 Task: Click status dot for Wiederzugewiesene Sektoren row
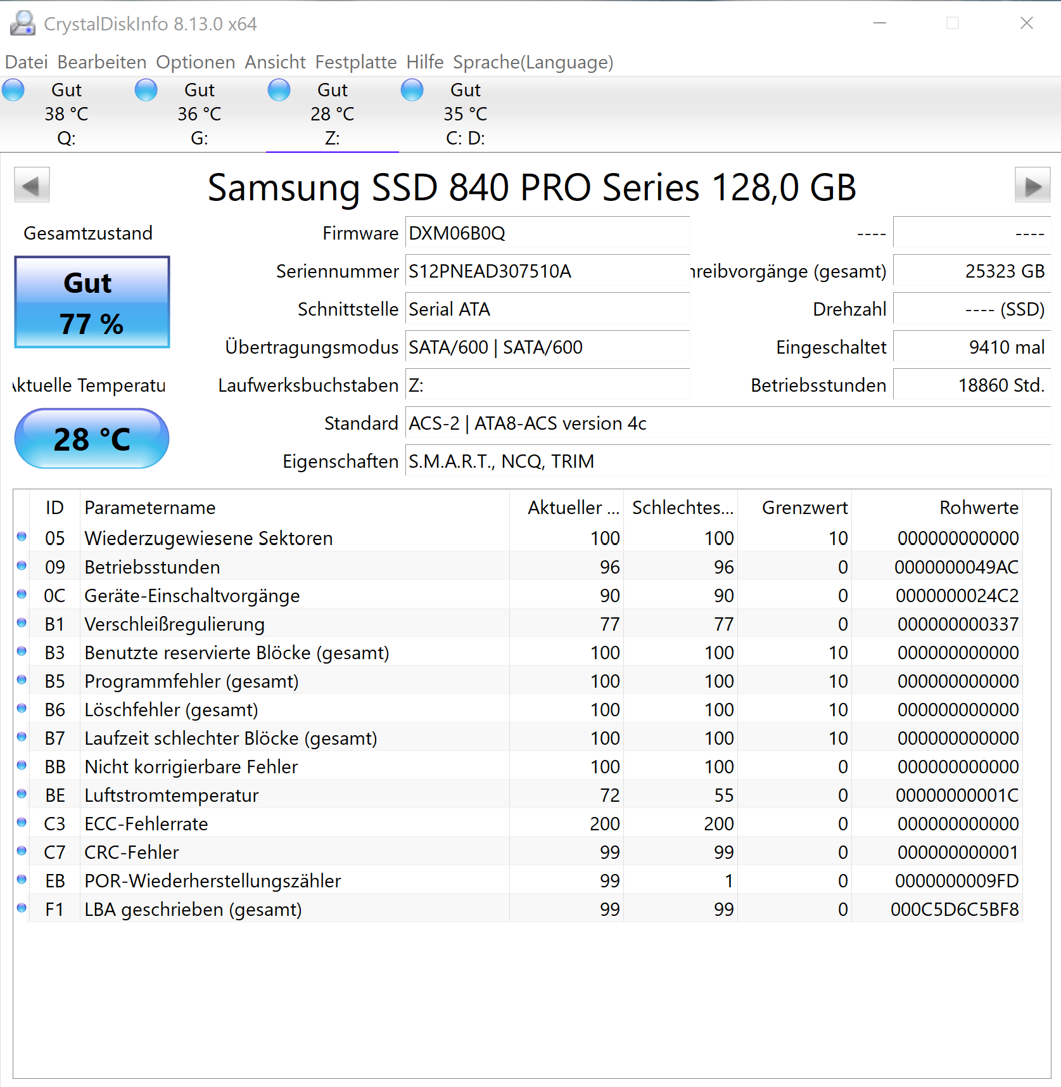point(22,537)
